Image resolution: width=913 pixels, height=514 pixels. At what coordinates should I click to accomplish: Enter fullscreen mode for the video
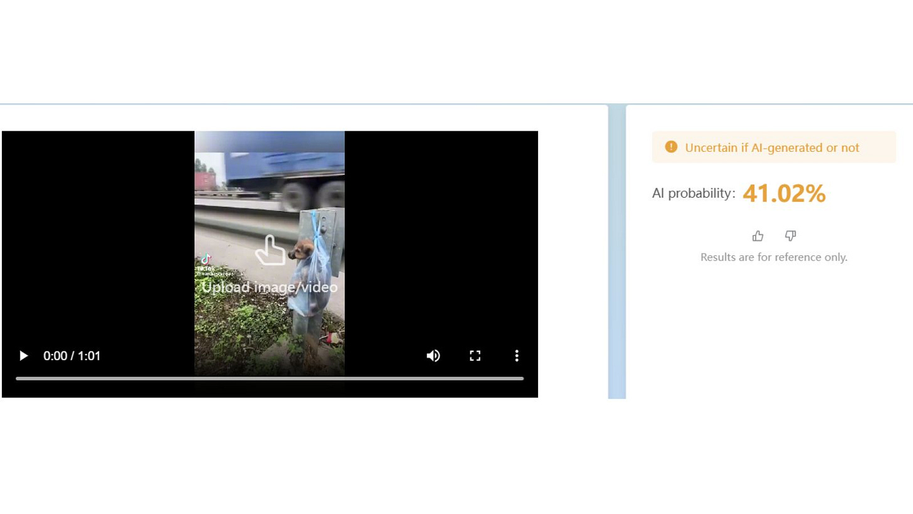tap(475, 356)
